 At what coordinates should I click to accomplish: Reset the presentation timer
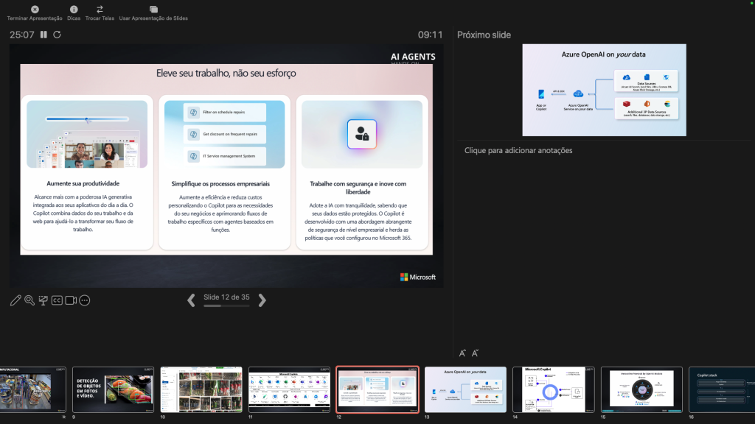[x=57, y=35]
